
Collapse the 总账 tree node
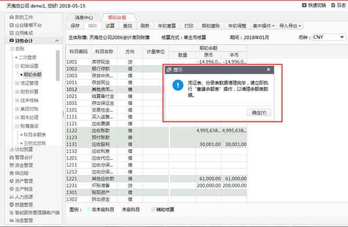click(12, 49)
